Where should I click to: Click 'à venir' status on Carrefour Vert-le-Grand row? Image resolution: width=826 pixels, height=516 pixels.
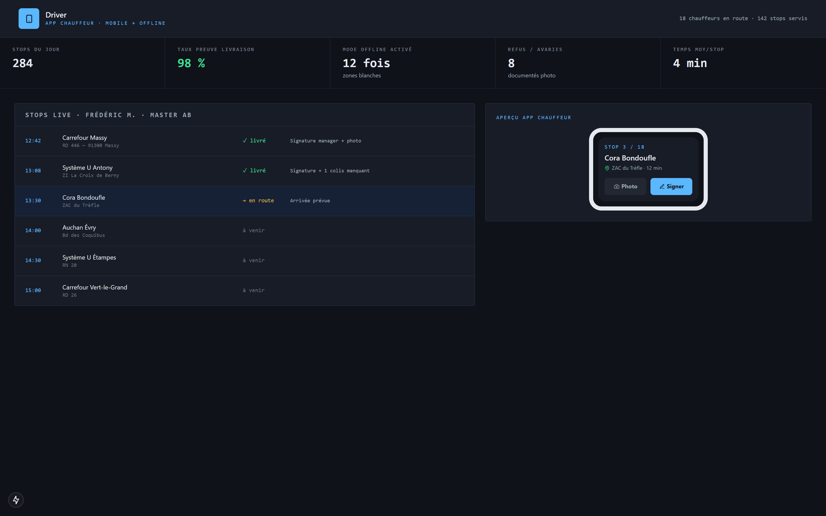pos(253,291)
